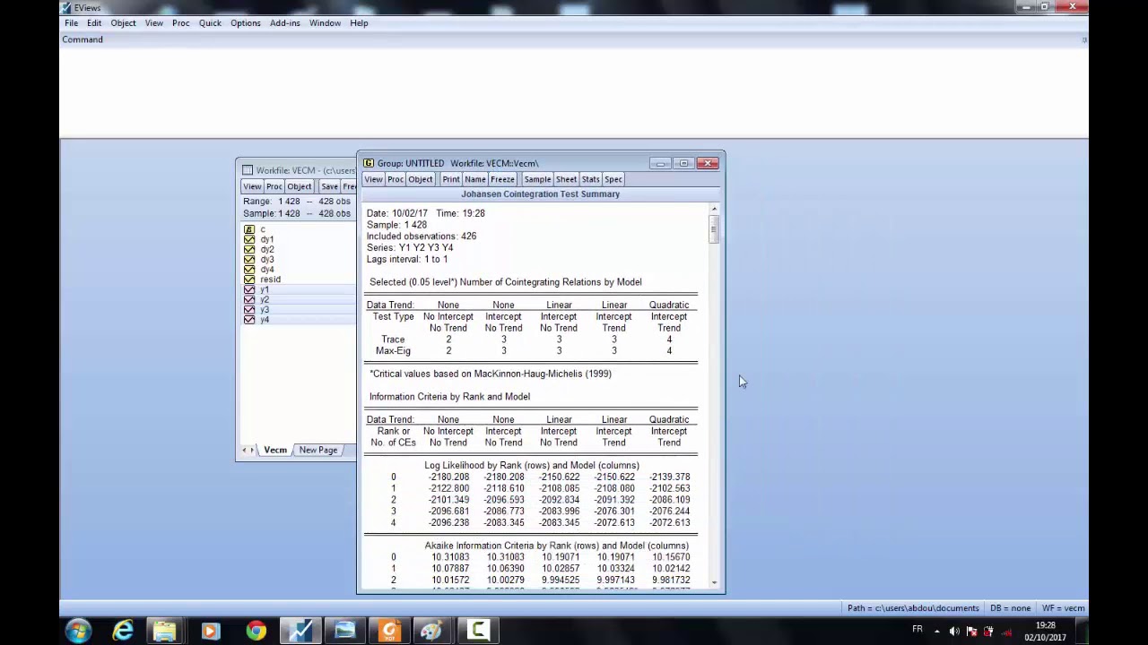Image resolution: width=1148 pixels, height=645 pixels.
Task: Show hidden system tray icons
Action: pos(936,631)
